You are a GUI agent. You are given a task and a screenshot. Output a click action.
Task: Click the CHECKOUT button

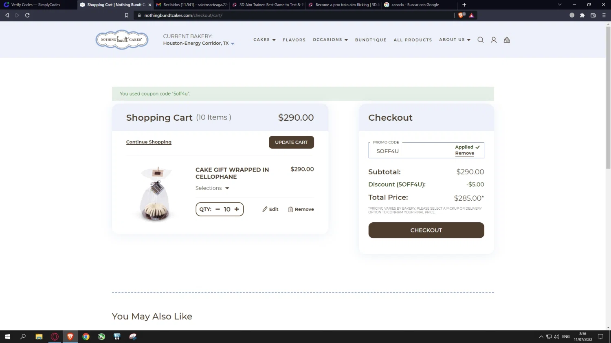426,230
